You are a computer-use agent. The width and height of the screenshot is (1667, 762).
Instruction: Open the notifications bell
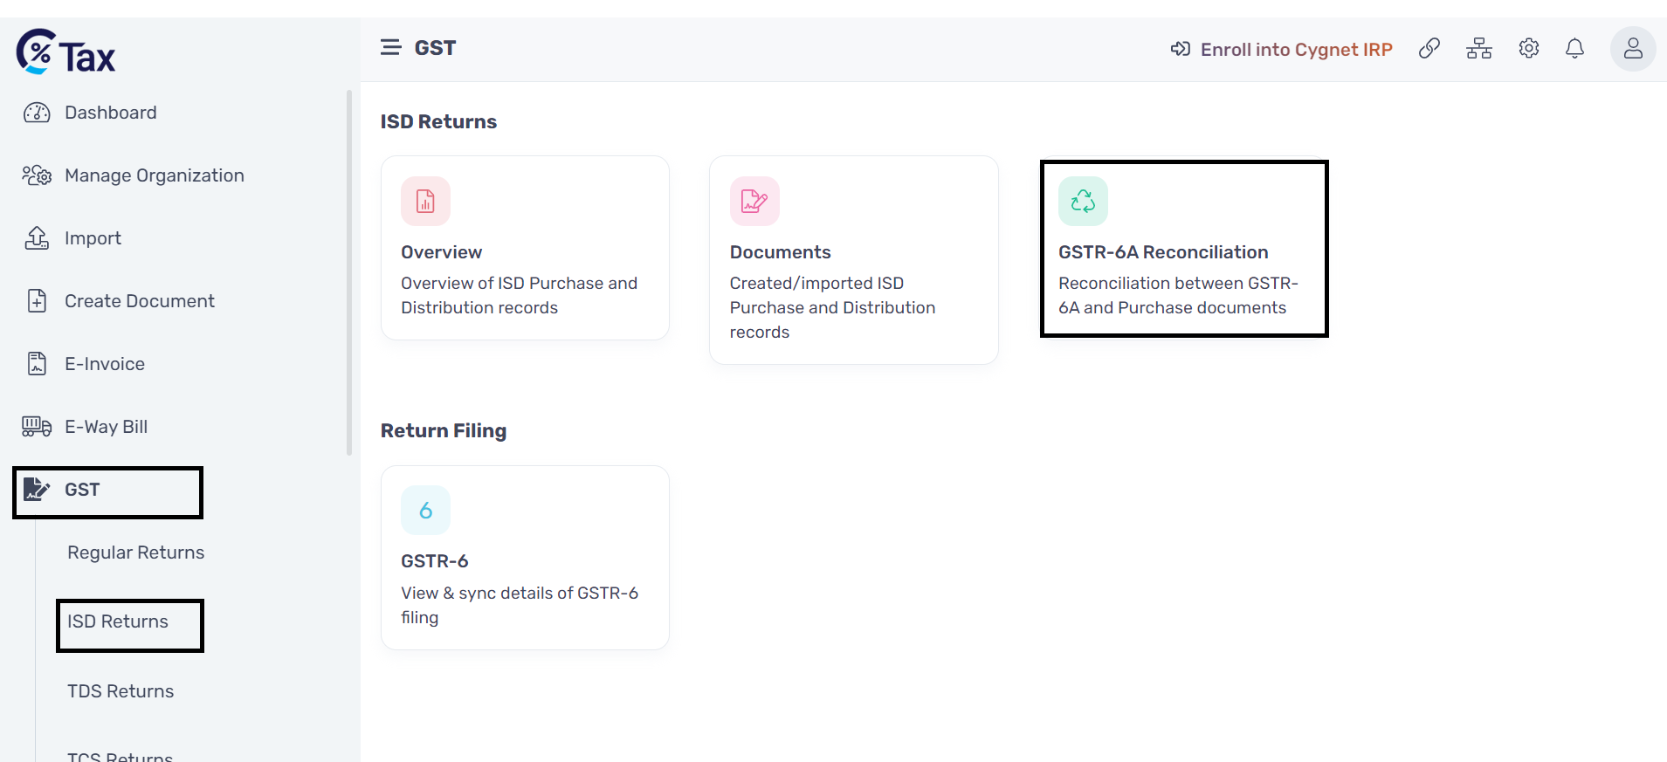pos(1574,48)
